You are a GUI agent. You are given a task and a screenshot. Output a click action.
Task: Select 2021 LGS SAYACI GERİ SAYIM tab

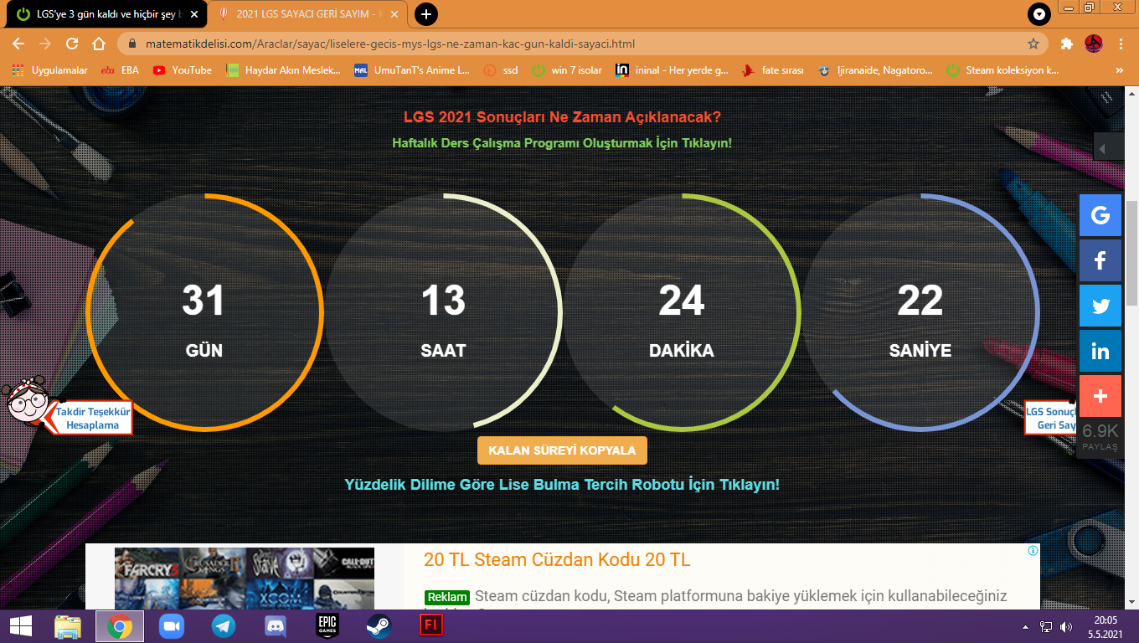[x=308, y=14]
